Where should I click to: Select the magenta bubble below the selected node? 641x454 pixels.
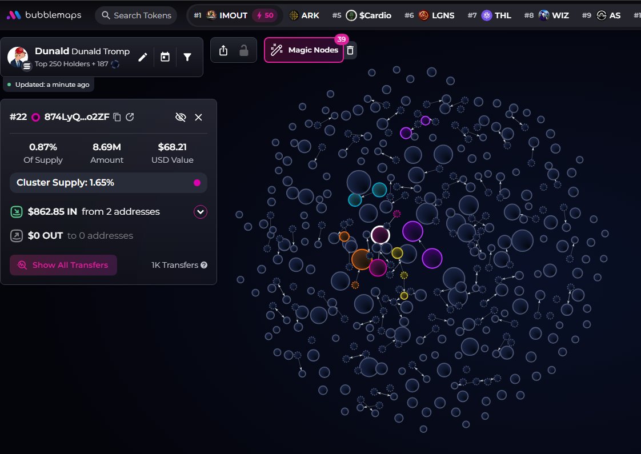coord(378,268)
